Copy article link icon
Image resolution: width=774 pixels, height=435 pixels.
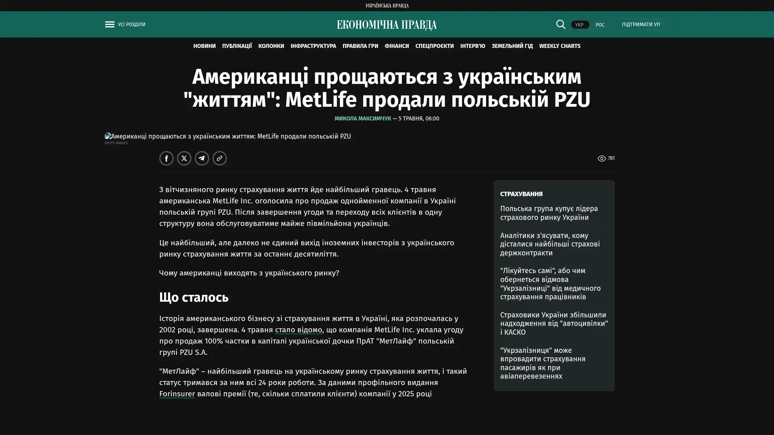pos(220,158)
